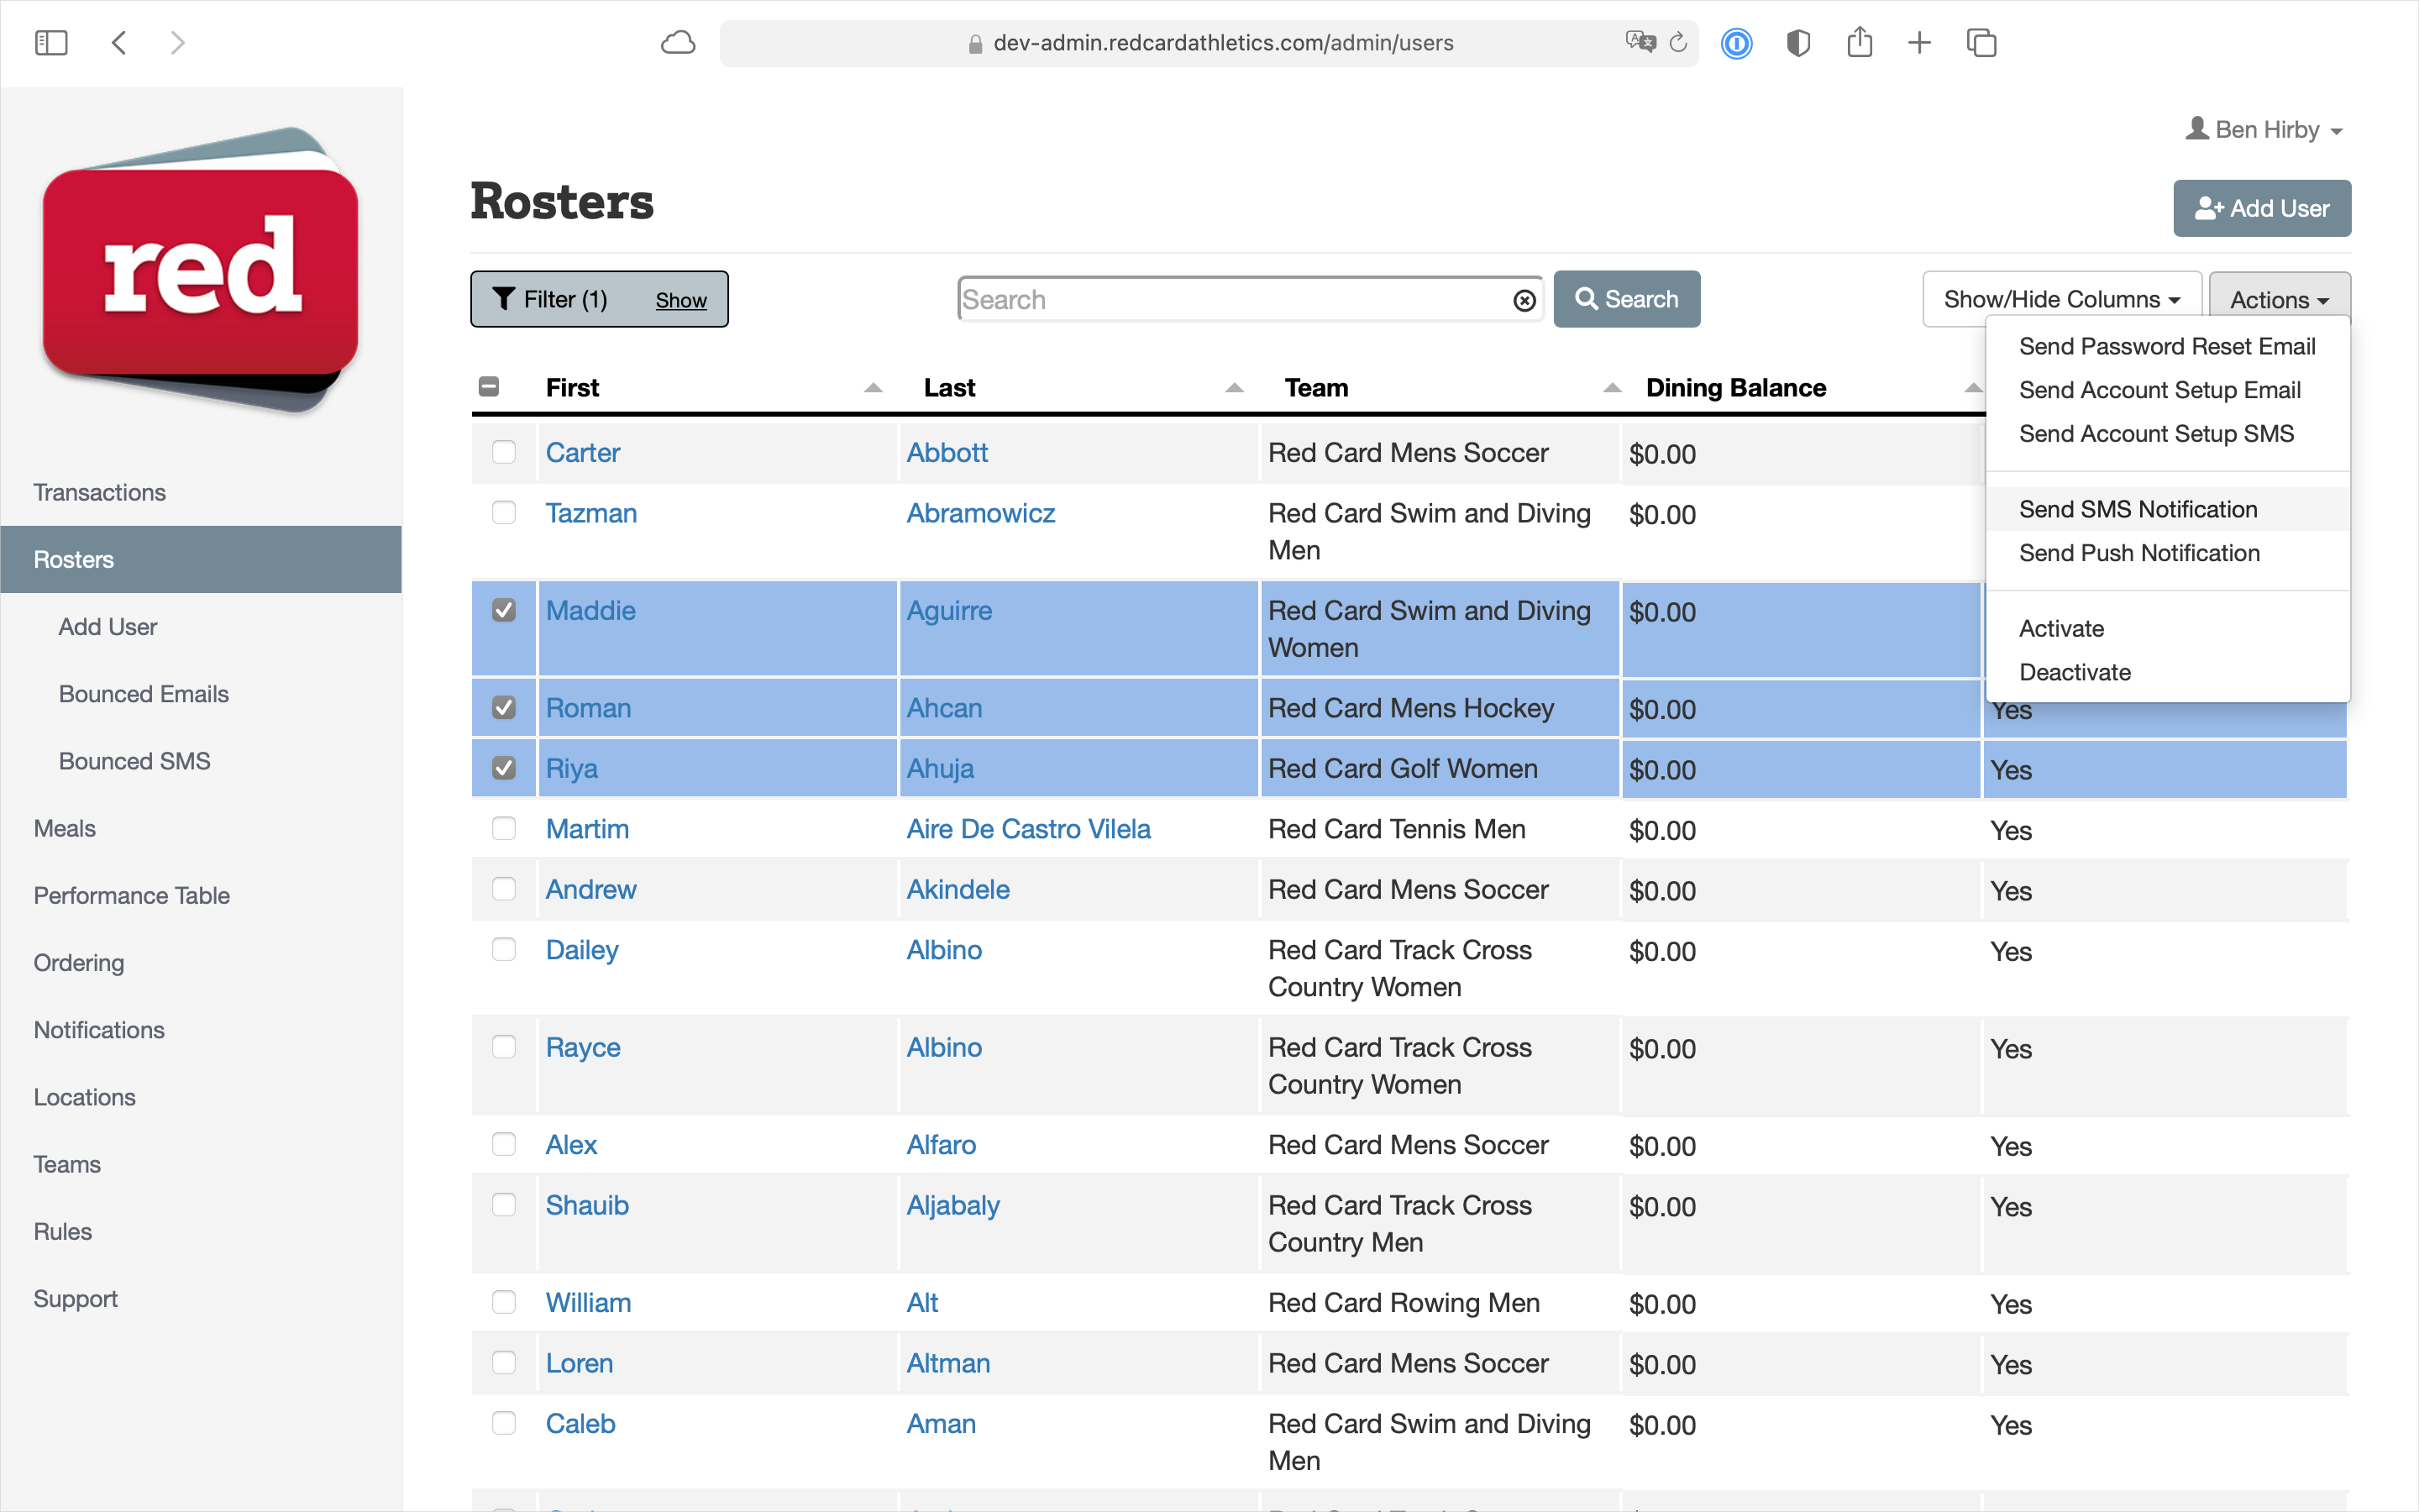The height and width of the screenshot is (1512, 2419).
Task: Open the Support sidebar link
Action: (x=76, y=1298)
